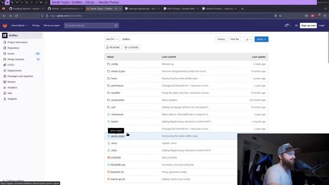Close the Derek Taylor / Dotfiles tab
This screenshot has height=185, width=329.
pos(120,9)
